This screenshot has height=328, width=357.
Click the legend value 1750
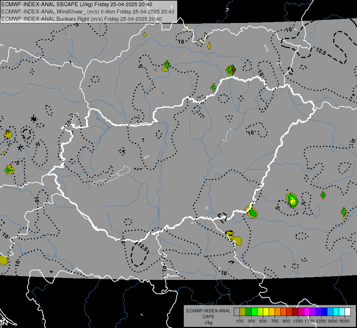click(x=310, y=321)
